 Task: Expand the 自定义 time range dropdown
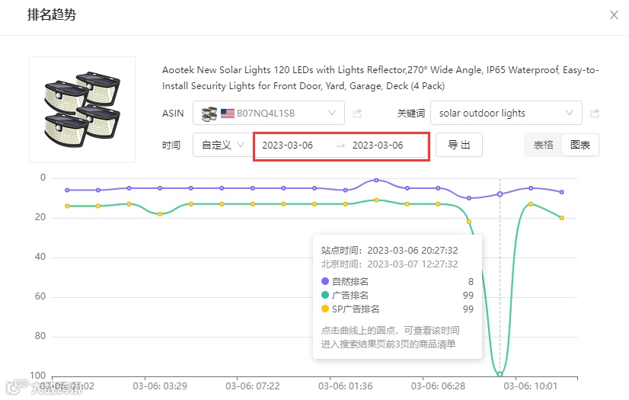(x=222, y=145)
